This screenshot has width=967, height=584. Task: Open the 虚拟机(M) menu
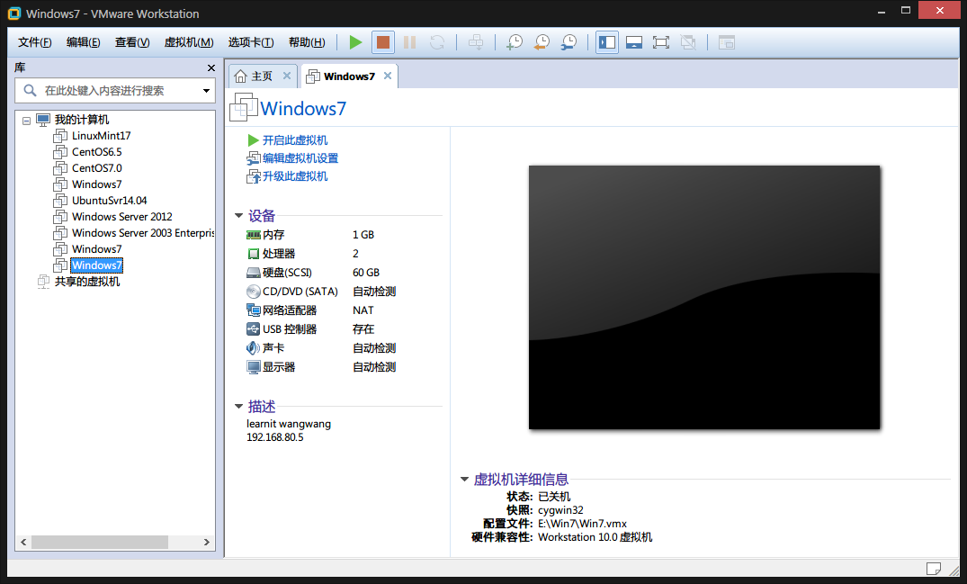(x=189, y=42)
